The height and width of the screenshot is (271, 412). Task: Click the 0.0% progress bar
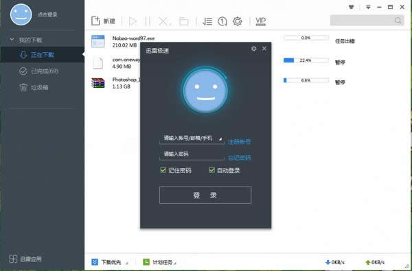tap(306, 38)
